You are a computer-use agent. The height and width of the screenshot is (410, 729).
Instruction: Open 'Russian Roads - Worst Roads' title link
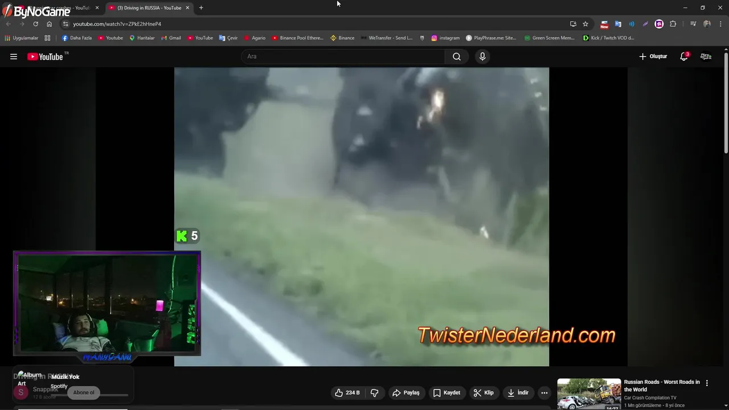point(662,386)
